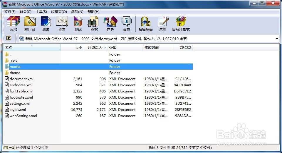The image size is (282, 153).
Task: Select the fontTable.xml file name
Action: pos(21,91)
